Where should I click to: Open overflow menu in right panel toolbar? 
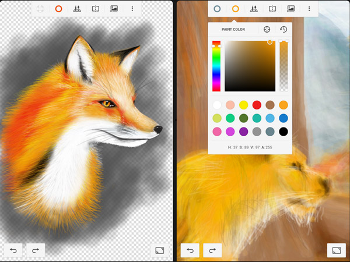point(309,9)
